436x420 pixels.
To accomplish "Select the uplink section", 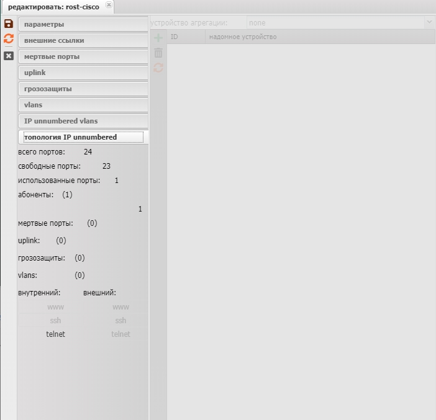I will click(x=83, y=73).
